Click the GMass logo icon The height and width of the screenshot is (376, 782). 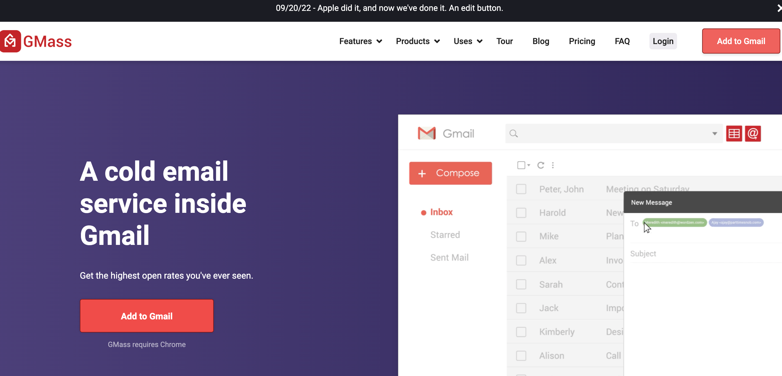tap(10, 41)
